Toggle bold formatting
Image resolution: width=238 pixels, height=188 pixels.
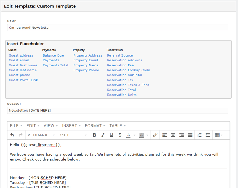(x=94, y=135)
